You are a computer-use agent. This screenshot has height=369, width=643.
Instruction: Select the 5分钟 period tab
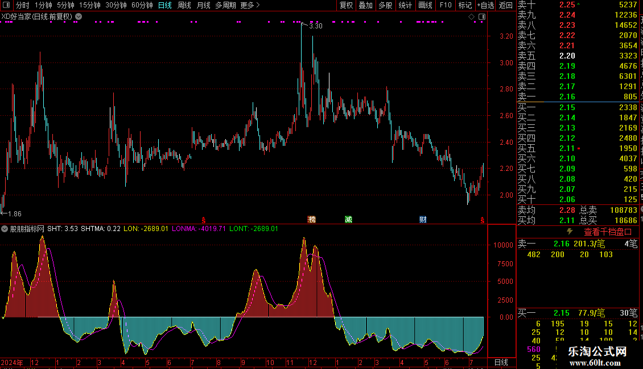(65, 5)
